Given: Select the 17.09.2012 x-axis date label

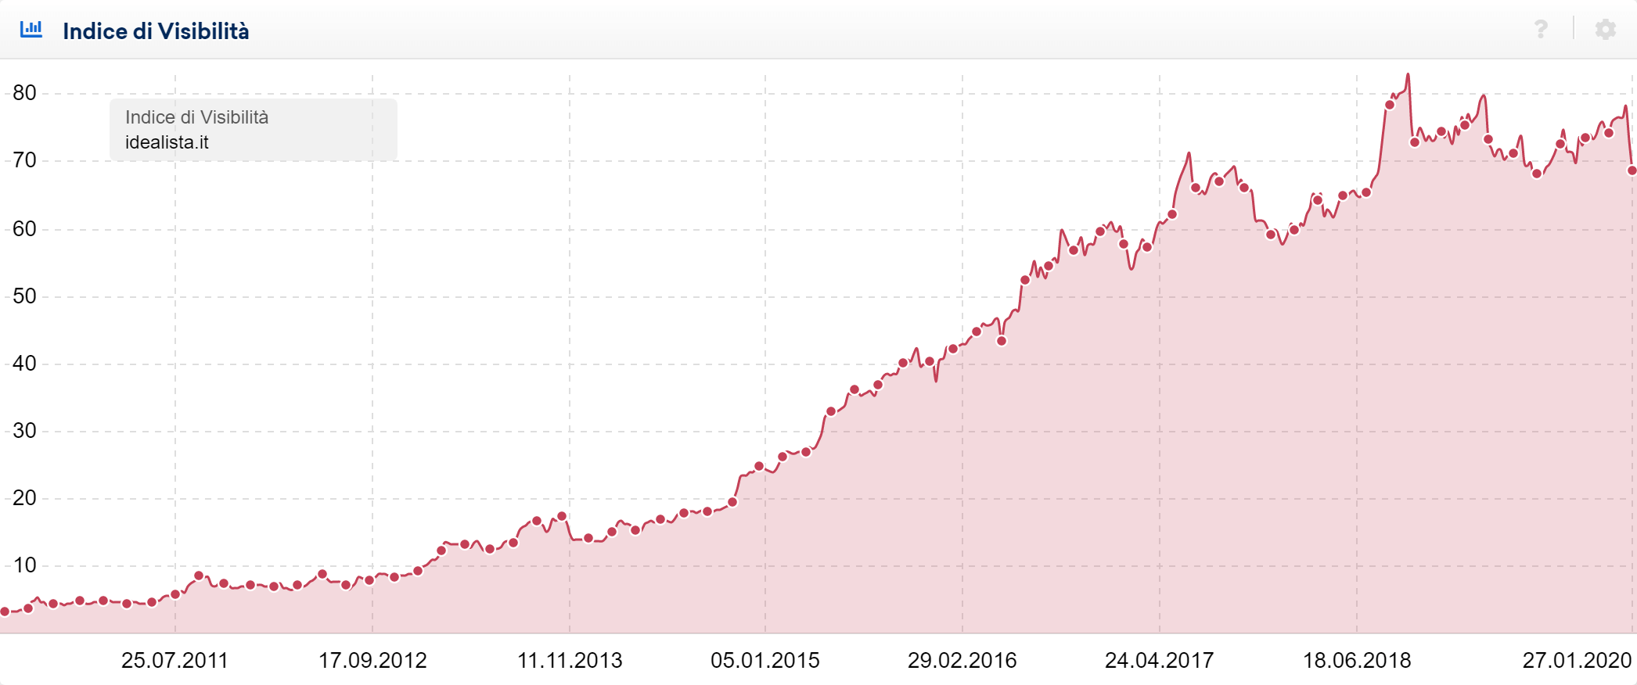Looking at the screenshot, I should (372, 661).
